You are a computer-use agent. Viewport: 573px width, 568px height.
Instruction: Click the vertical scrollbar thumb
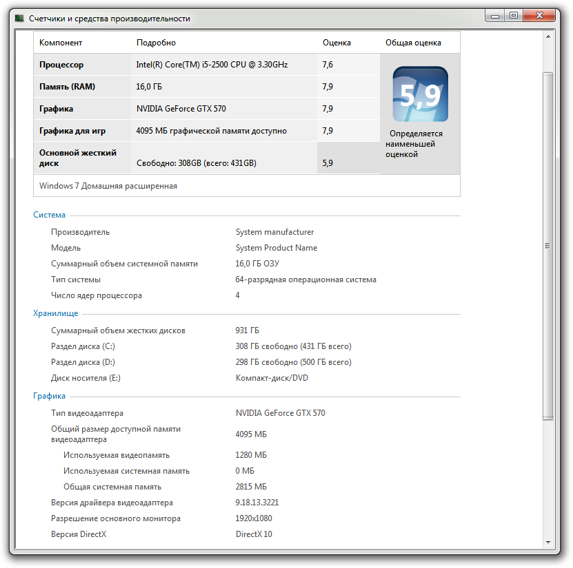547,246
